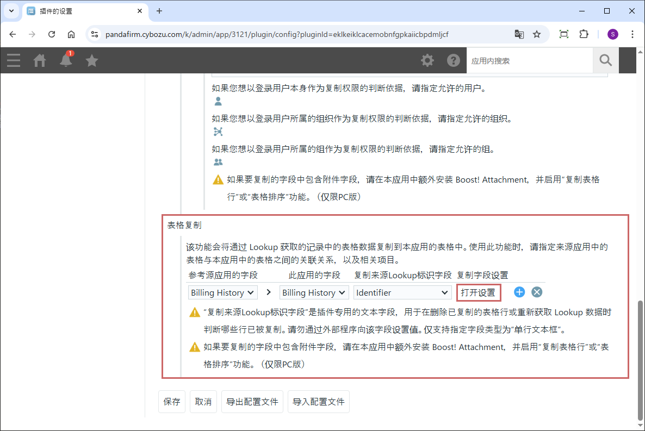645x431 pixels.
Task: Cancel changes with 取消 button
Action: point(203,402)
